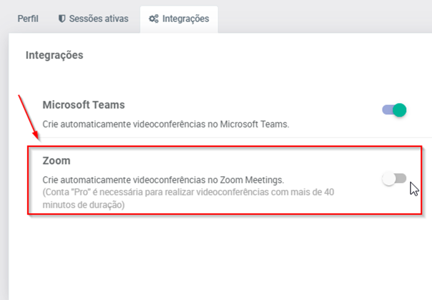This screenshot has width=432, height=300.
Task: Click the Conta "Pro" note under Zoom
Action: (188, 192)
